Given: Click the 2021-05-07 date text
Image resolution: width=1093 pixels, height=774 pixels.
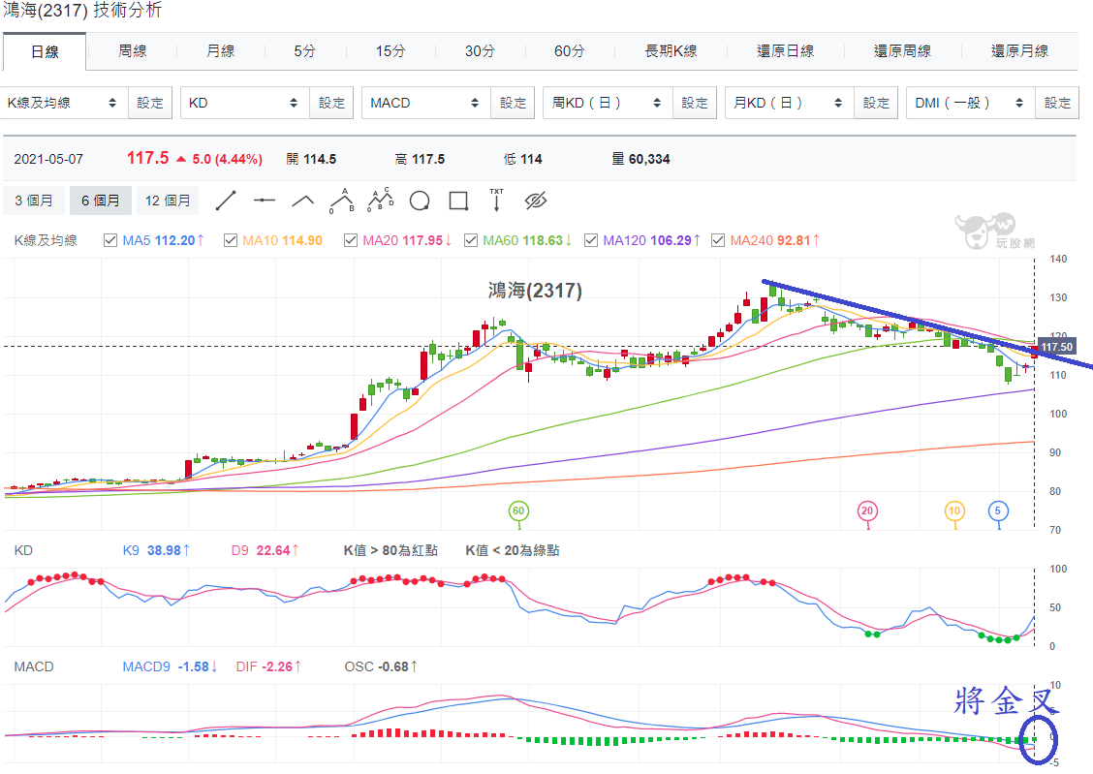Looking at the screenshot, I should (x=48, y=160).
